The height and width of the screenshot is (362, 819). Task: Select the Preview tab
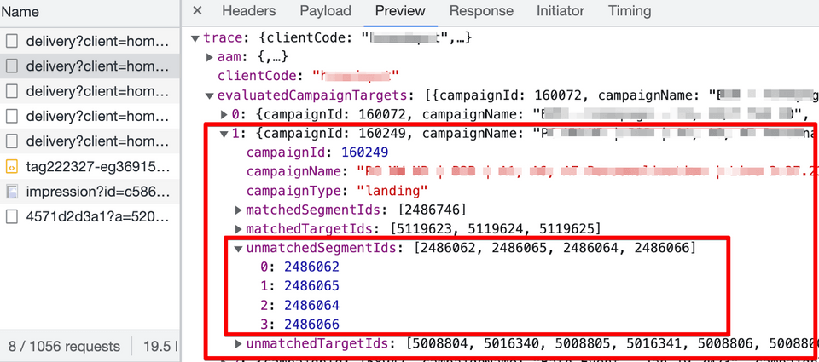click(401, 11)
